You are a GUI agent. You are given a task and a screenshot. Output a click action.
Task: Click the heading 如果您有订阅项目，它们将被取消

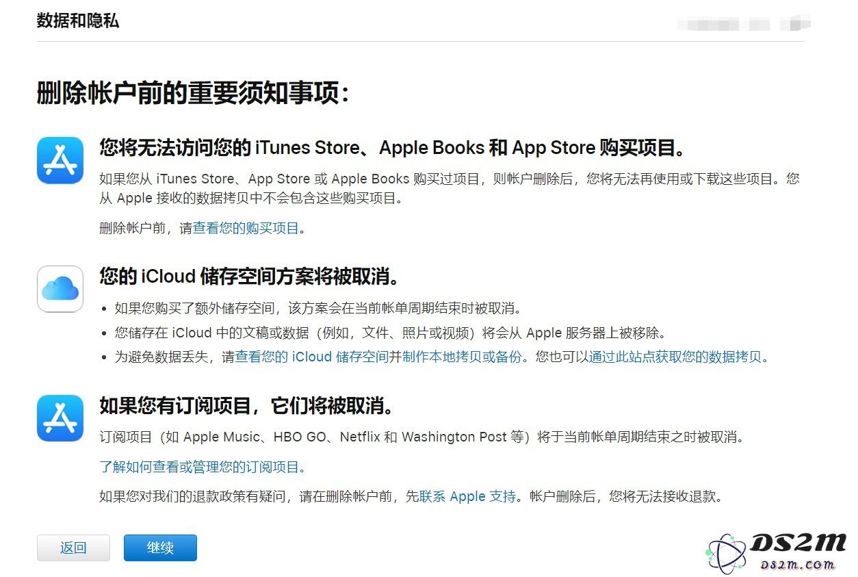tap(247, 405)
